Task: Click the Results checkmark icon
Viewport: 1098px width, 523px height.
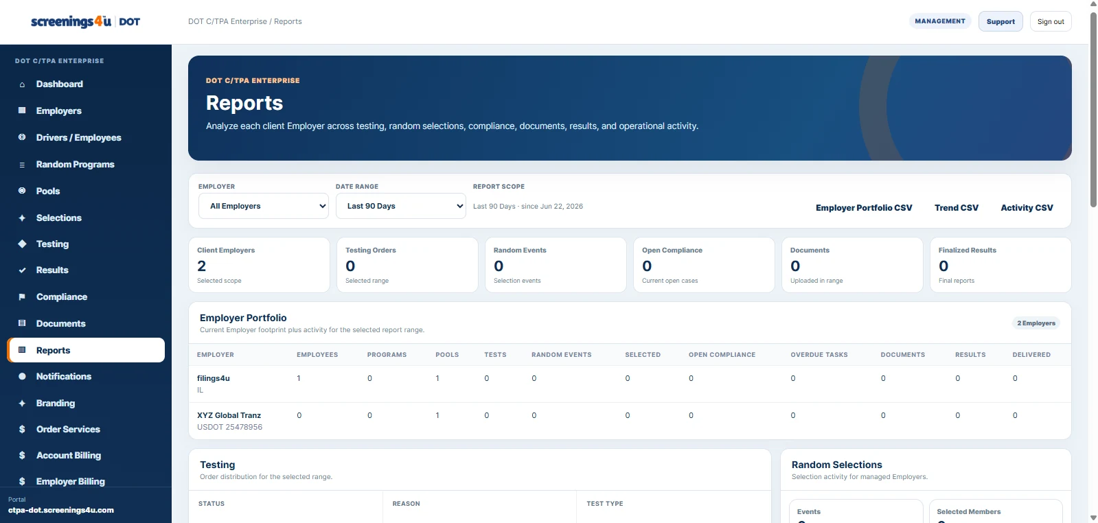Action: pyautogui.click(x=22, y=270)
